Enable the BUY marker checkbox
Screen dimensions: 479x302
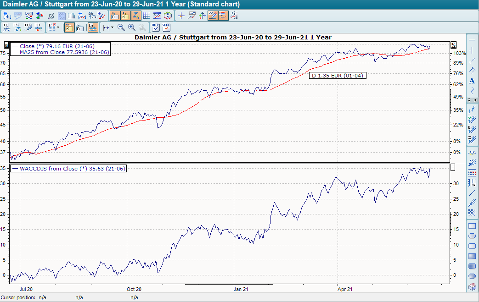155,27
